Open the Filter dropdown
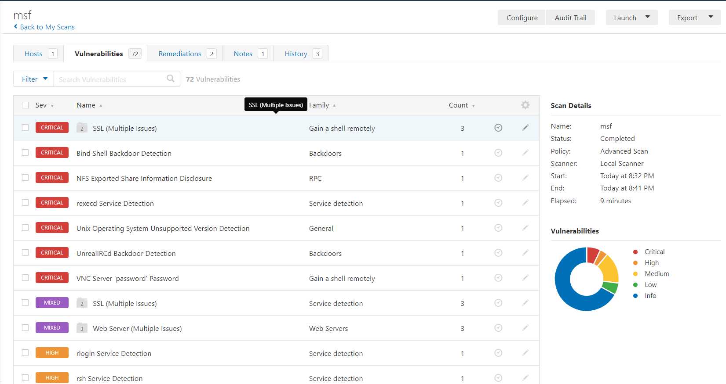Image resolution: width=726 pixels, height=384 pixels. [x=33, y=79]
